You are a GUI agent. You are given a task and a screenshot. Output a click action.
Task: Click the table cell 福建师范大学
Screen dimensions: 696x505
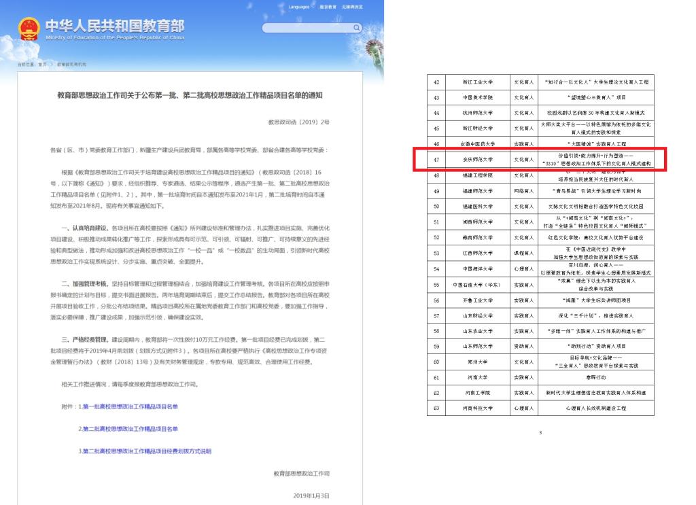point(478,191)
